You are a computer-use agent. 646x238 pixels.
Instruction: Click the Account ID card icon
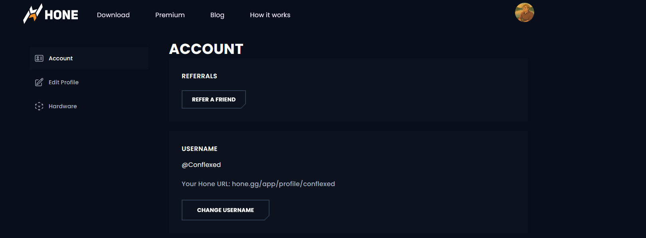point(39,58)
